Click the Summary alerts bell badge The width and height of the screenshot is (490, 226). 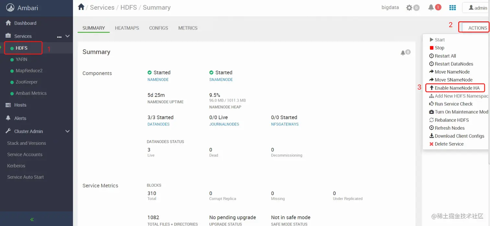pyautogui.click(x=405, y=53)
